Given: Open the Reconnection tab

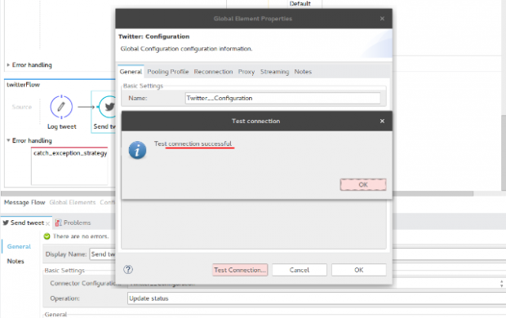Looking at the screenshot, I should 213,72.
